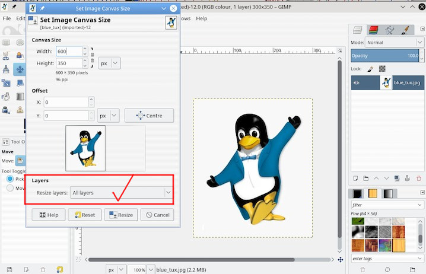This screenshot has height=274, width=426.
Task: Switch to Channels tab
Action: click(374, 30)
